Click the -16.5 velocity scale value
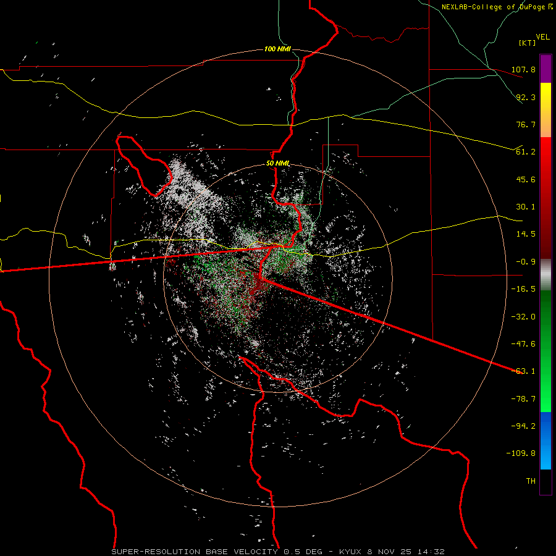 click(x=523, y=289)
